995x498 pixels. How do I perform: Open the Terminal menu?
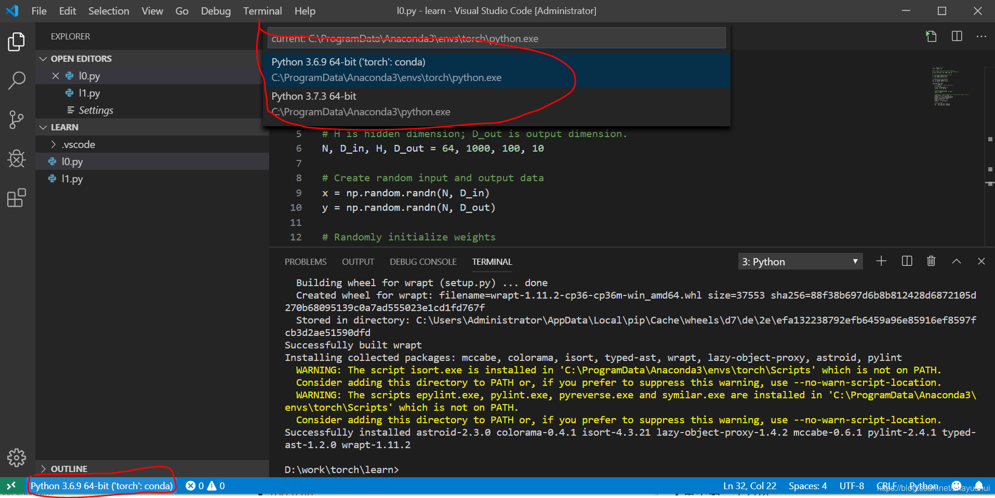(x=262, y=11)
